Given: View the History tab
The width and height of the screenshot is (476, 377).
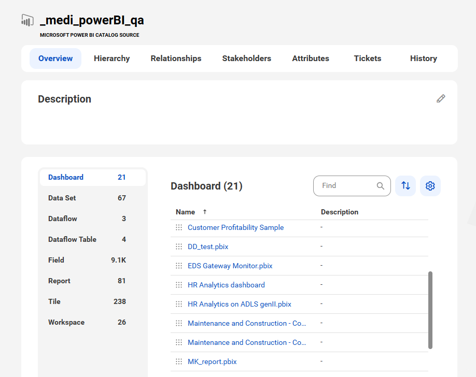Looking at the screenshot, I should pyautogui.click(x=424, y=59).
